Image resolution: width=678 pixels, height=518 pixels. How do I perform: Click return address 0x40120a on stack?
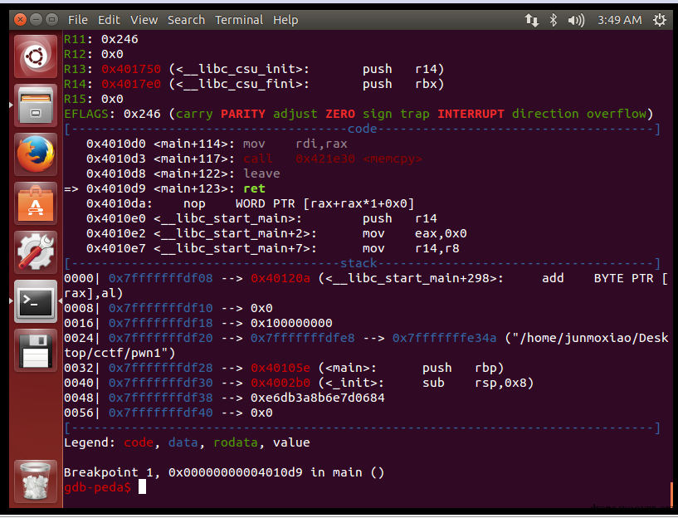pos(280,278)
